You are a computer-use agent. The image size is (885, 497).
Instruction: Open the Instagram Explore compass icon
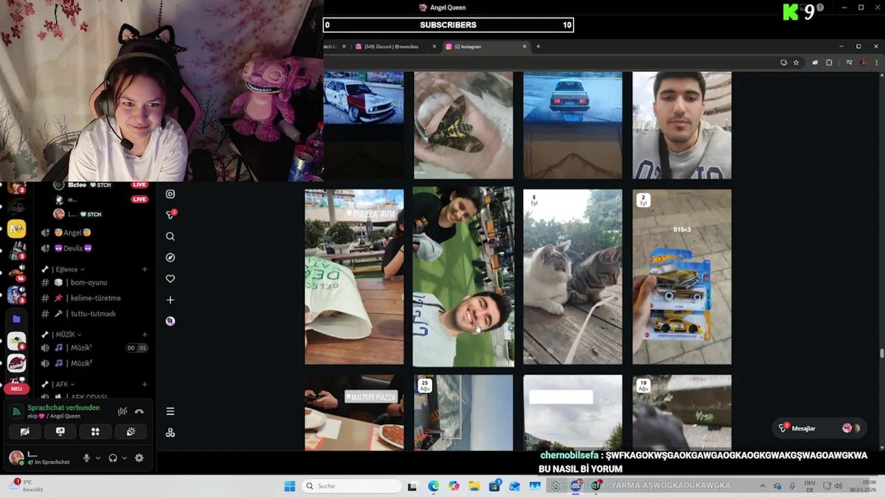pyautogui.click(x=170, y=257)
